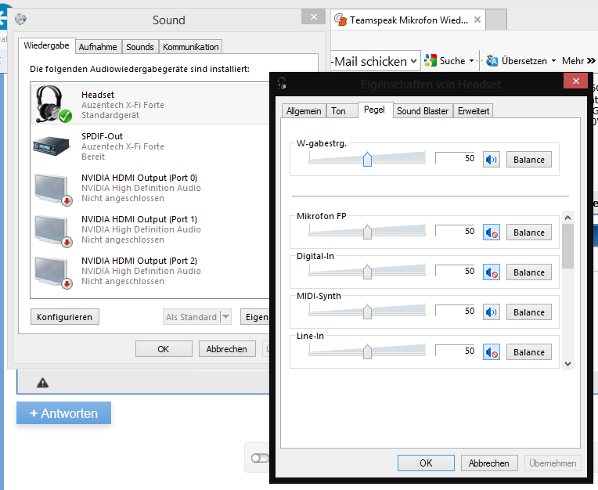The height and width of the screenshot is (490, 598).
Task: Click the Digital-In volume slider
Action: [367, 272]
